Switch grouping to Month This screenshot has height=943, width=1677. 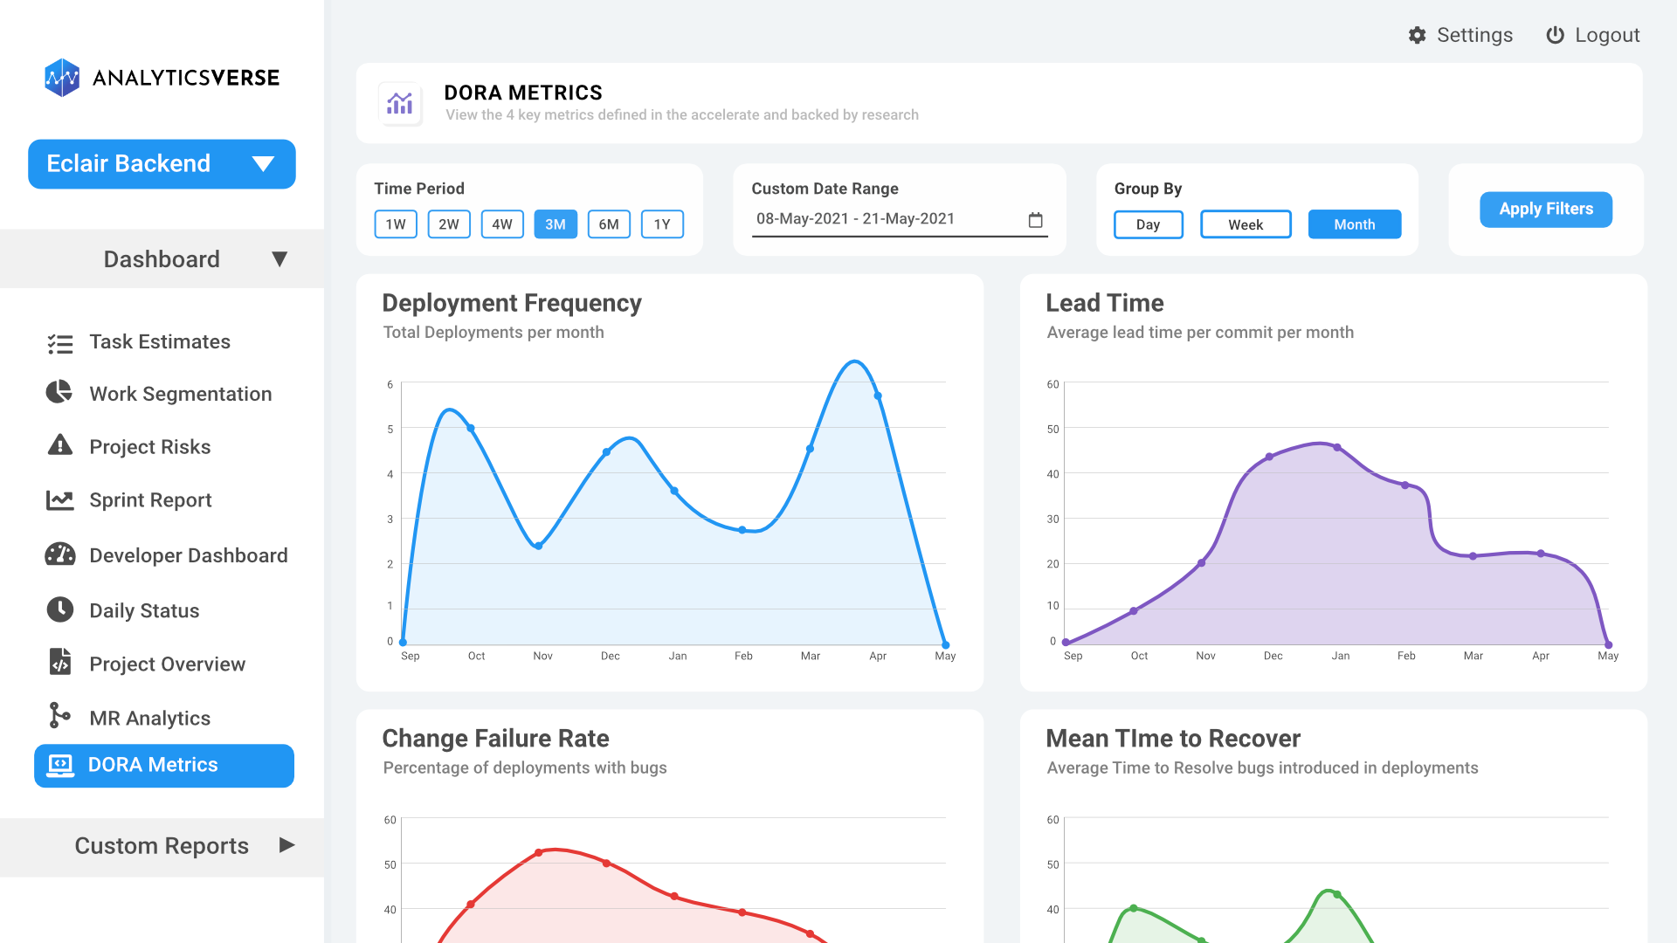(1355, 224)
